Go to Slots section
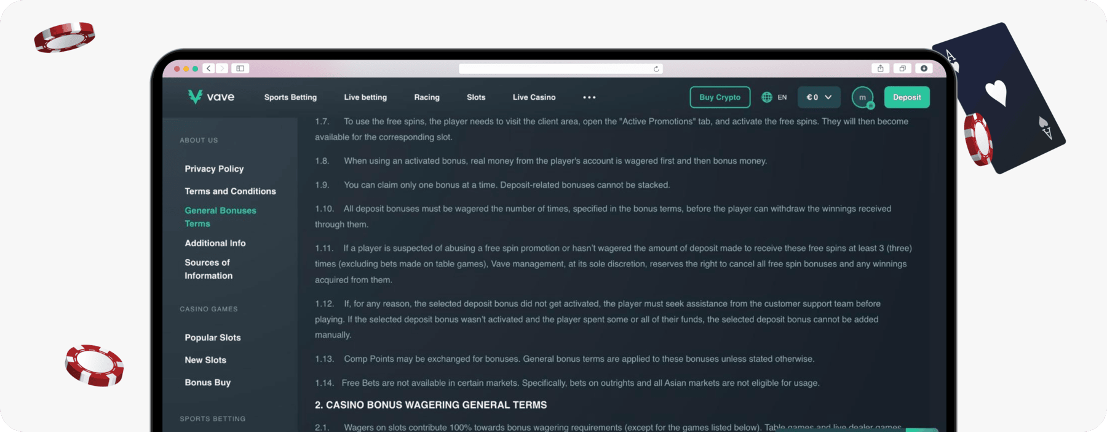The width and height of the screenshot is (1107, 432). 476,97
